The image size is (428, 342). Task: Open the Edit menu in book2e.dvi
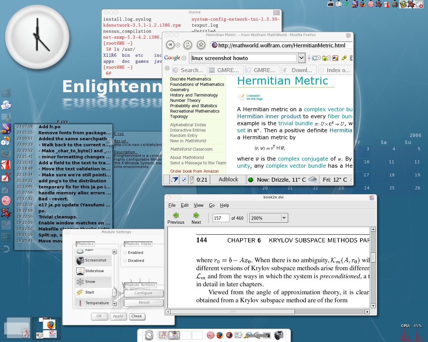click(185, 205)
